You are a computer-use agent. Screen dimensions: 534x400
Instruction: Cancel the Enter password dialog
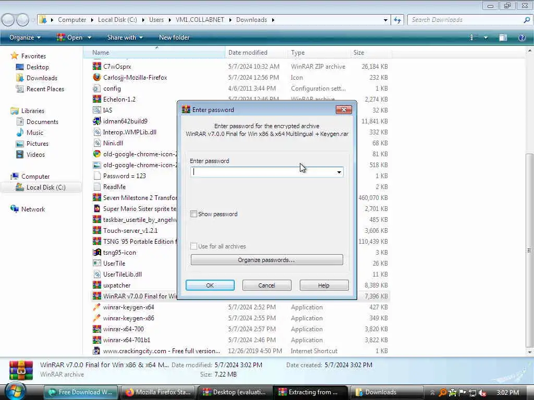[266, 285]
